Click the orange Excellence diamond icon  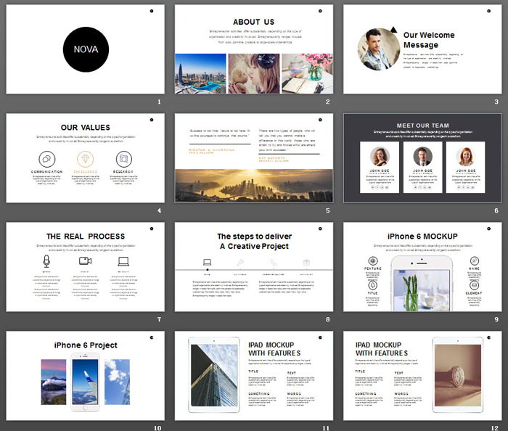[x=85, y=159]
